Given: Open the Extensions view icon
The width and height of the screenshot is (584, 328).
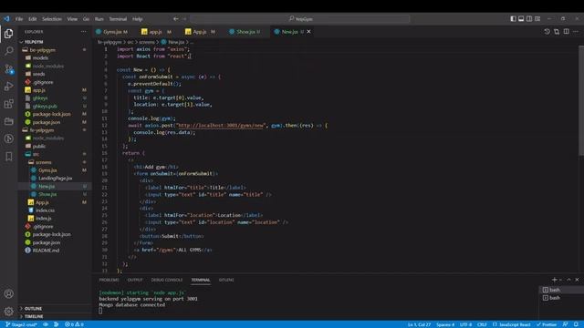Looking at the screenshot, I should (x=8, y=104).
